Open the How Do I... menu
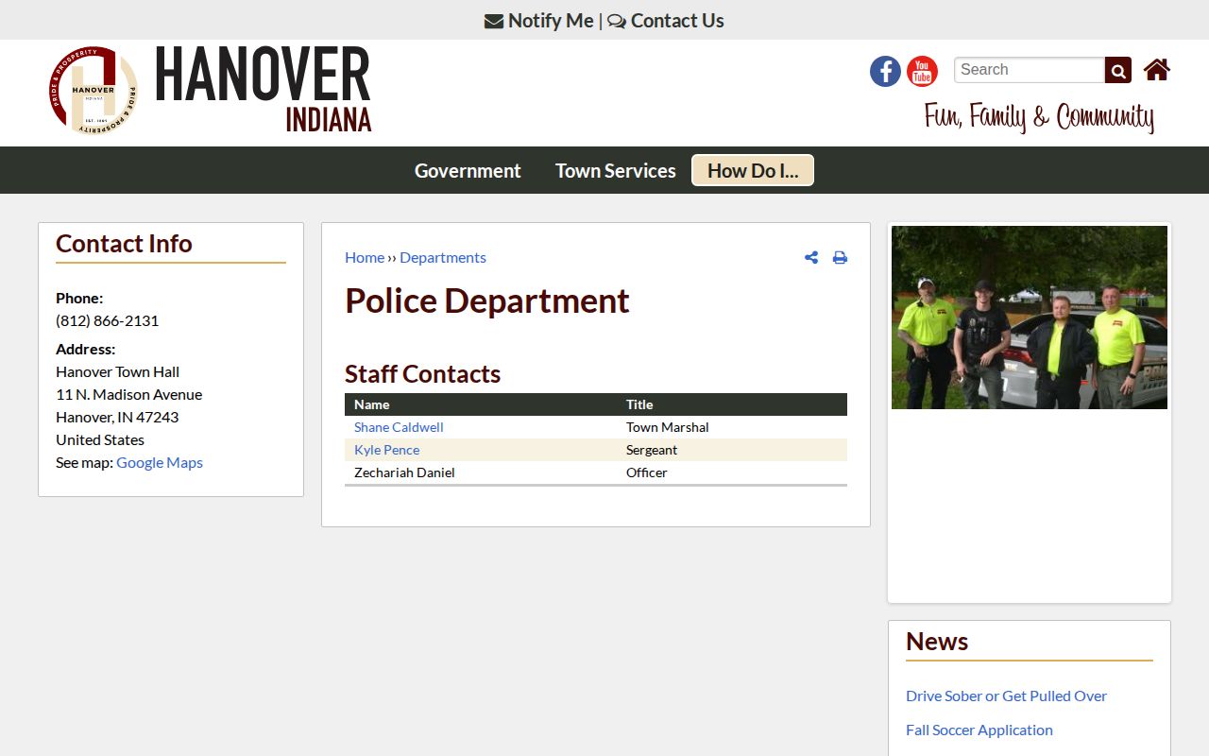This screenshot has height=756, width=1209. [x=753, y=170]
